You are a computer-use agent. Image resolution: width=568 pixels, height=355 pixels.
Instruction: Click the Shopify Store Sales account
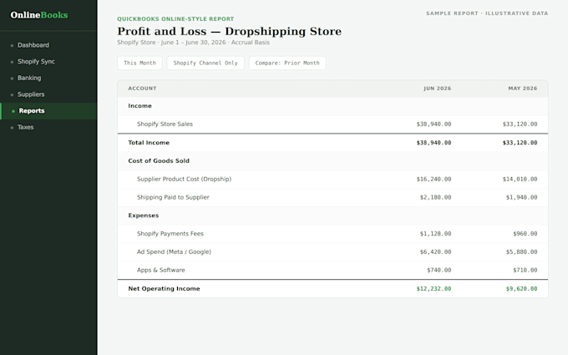(165, 124)
